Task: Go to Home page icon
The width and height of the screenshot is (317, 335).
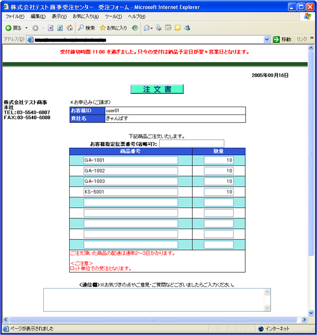Action: [x=70, y=27]
